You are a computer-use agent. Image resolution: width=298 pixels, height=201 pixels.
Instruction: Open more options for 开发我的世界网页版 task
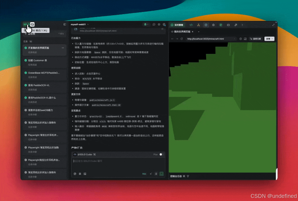click(63, 48)
